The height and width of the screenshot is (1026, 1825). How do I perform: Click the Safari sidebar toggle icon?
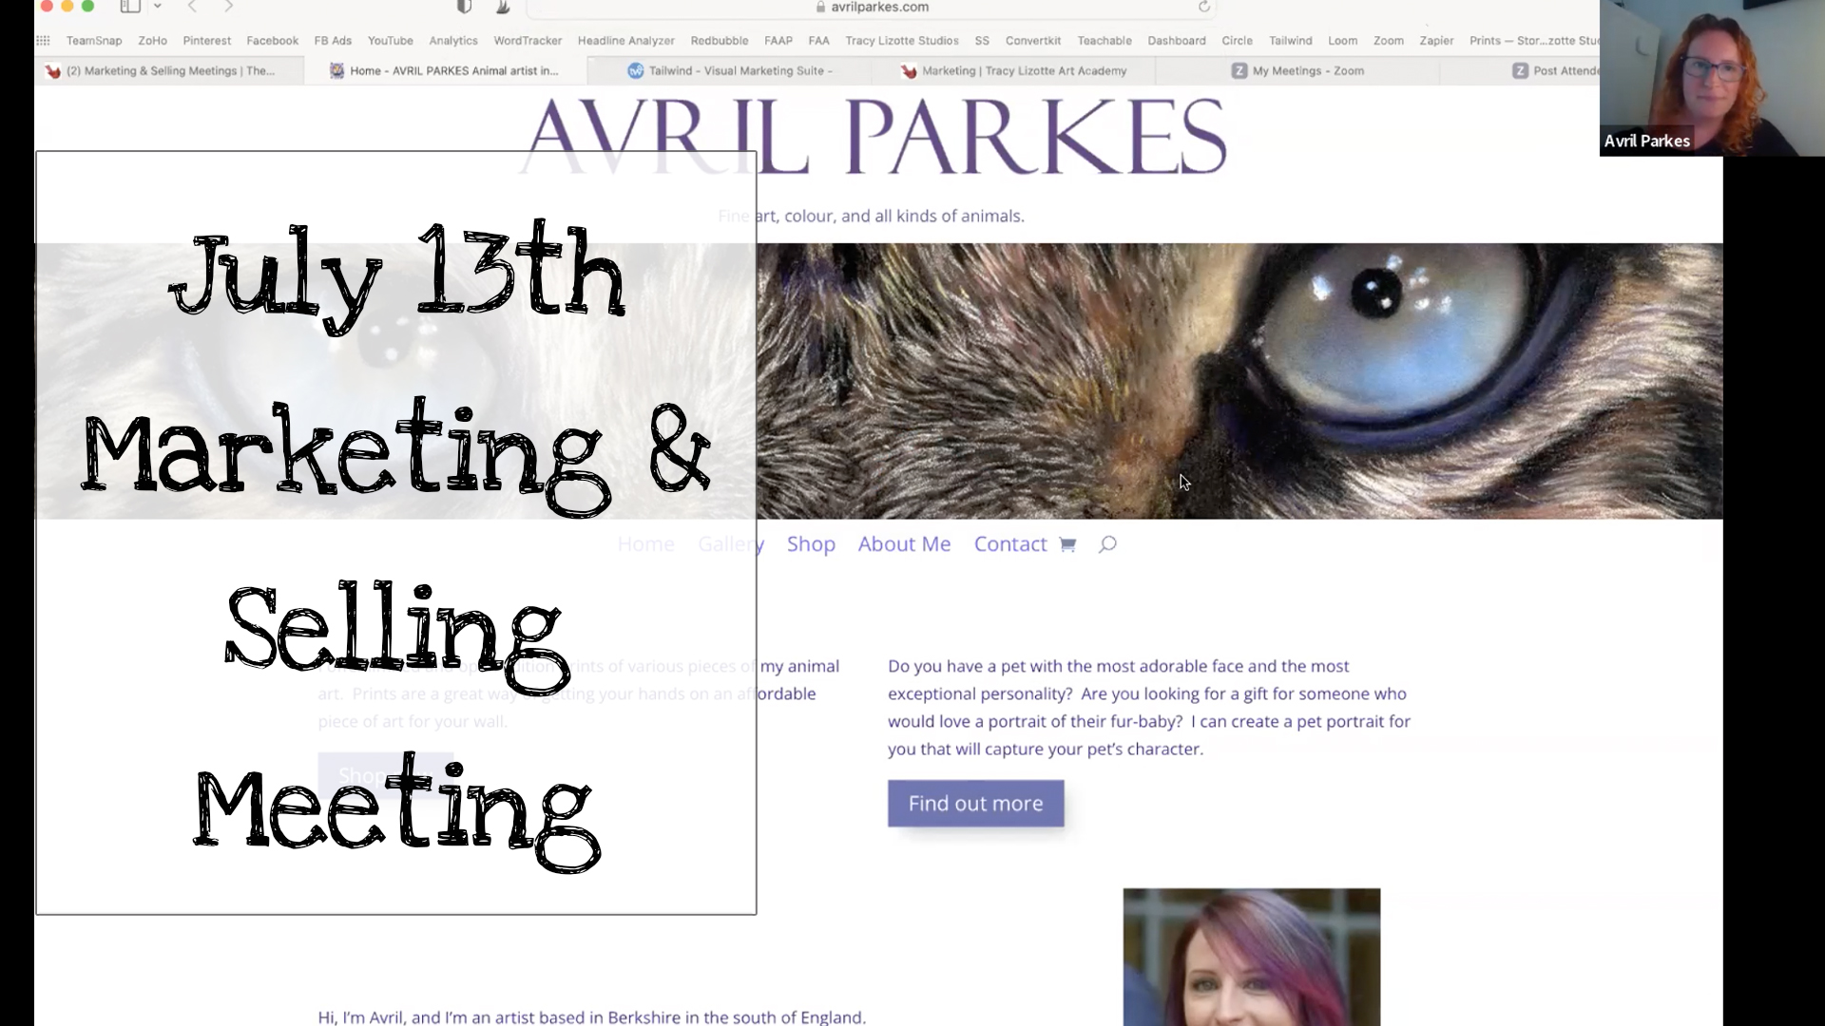130,7
